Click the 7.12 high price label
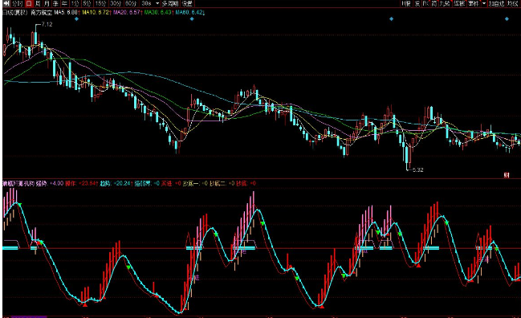521x318 pixels. (47, 24)
